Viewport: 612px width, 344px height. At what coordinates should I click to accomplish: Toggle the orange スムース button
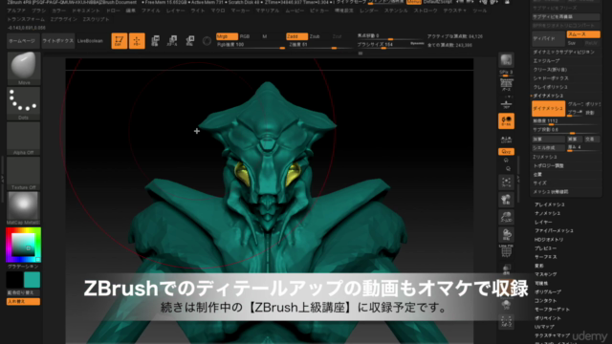(583, 34)
